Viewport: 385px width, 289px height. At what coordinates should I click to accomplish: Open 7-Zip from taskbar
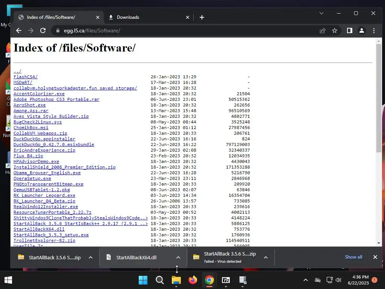click(x=226, y=280)
